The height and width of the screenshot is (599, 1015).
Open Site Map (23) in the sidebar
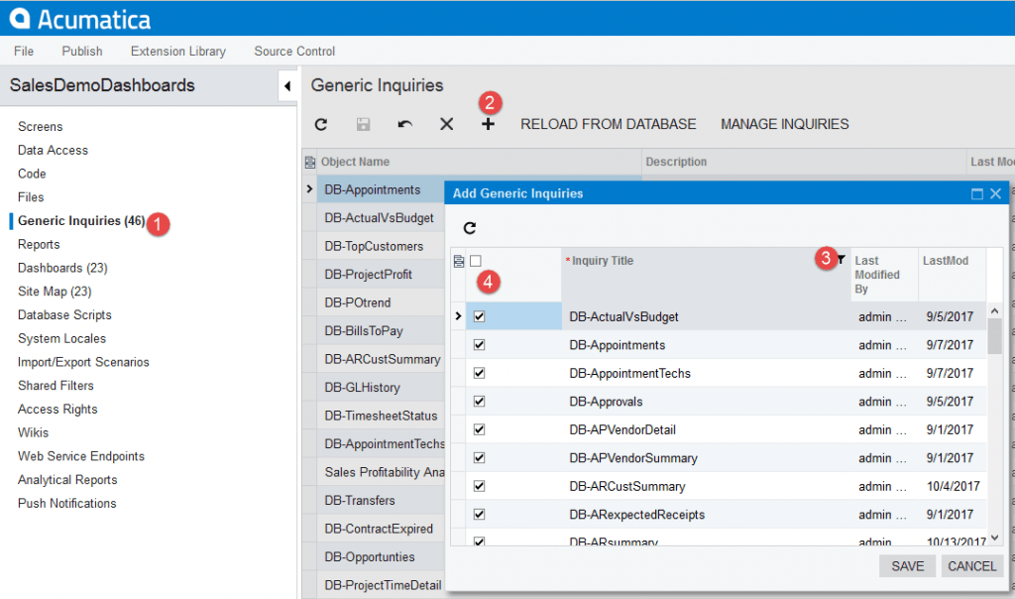(56, 292)
